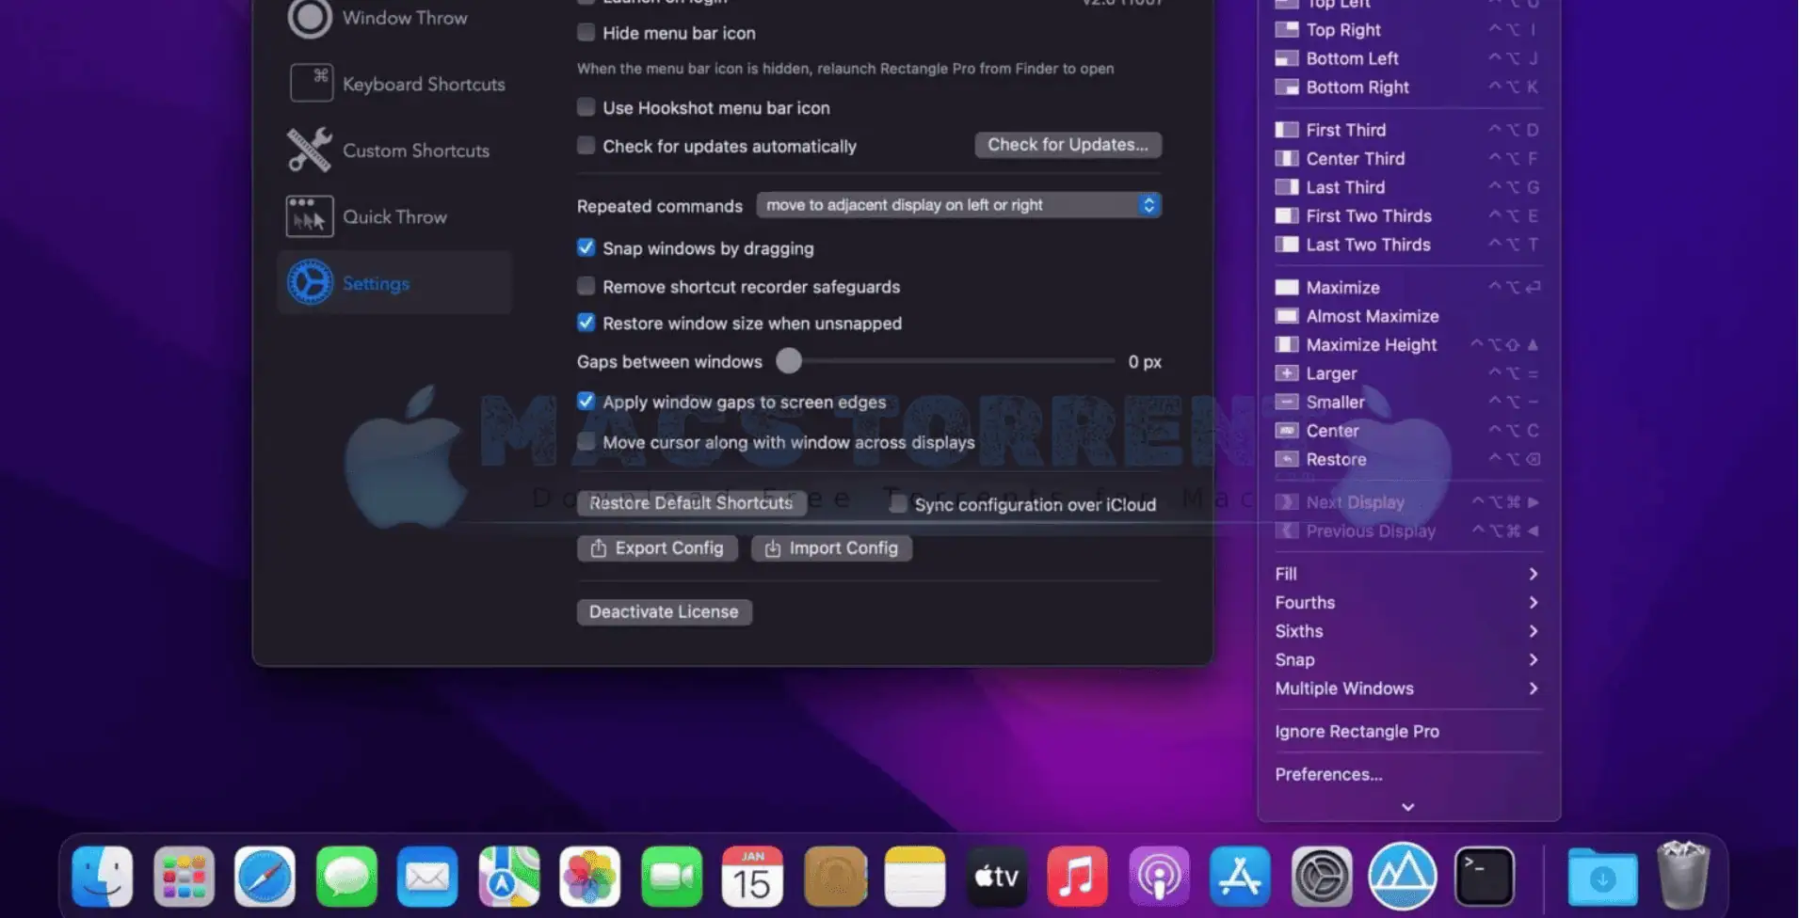This screenshot has width=1799, height=918.
Task: Enable Hide menu bar icon checkbox
Action: 586,32
